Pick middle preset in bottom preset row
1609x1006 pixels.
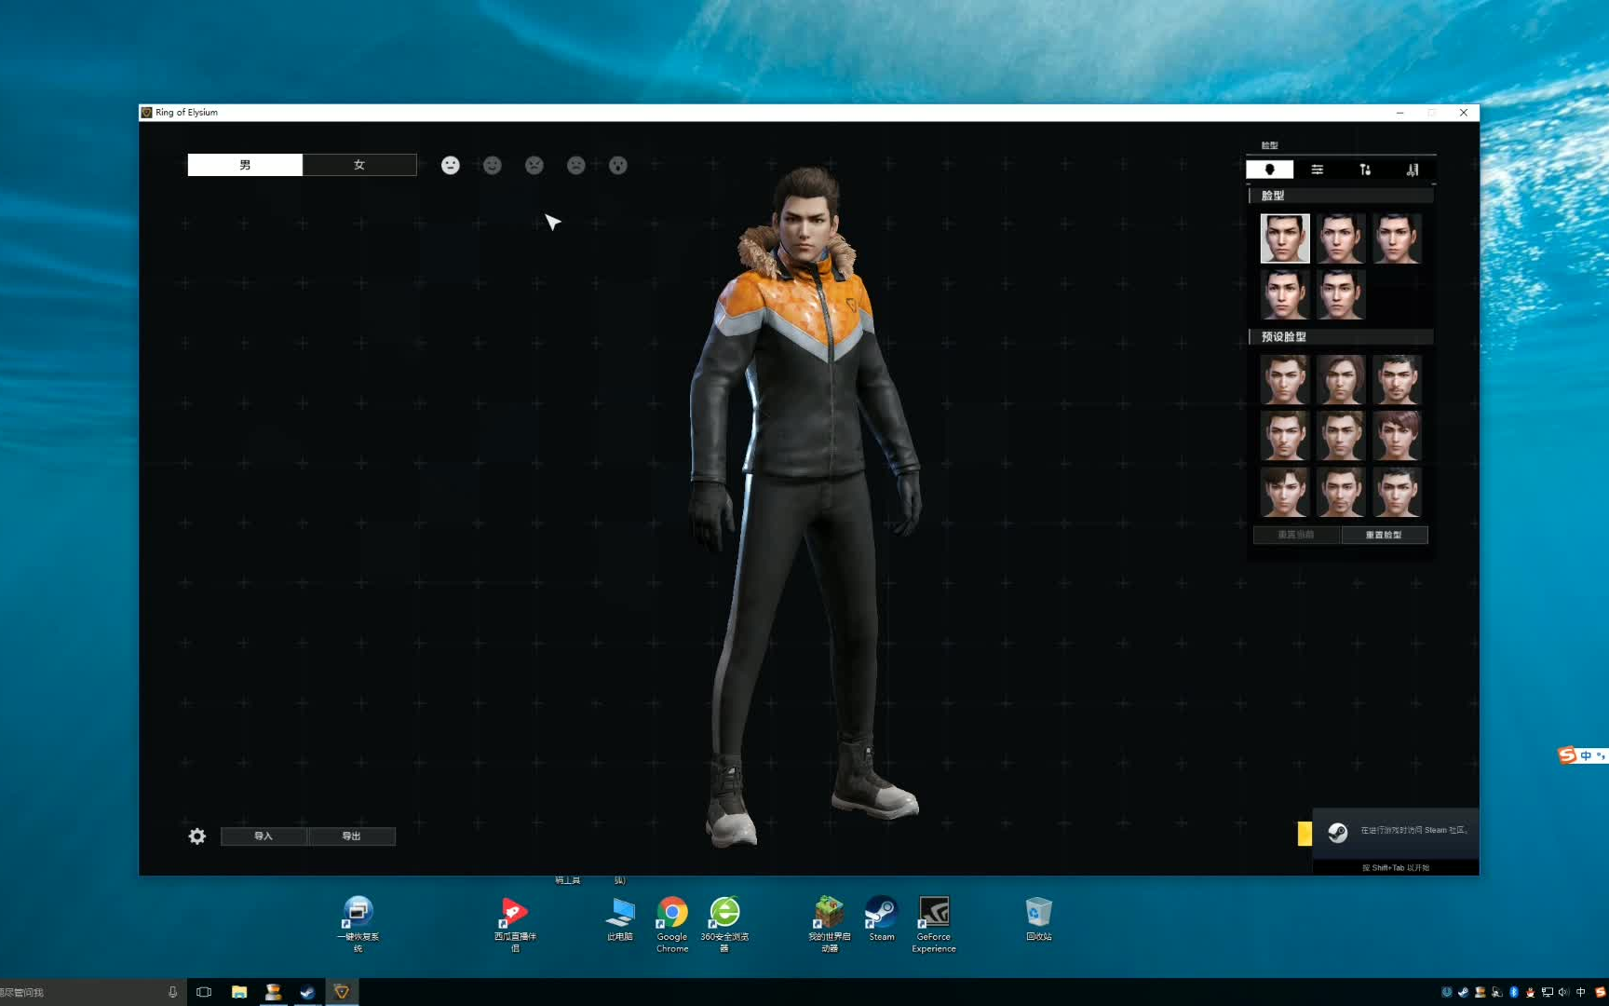click(x=1341, y=492)
